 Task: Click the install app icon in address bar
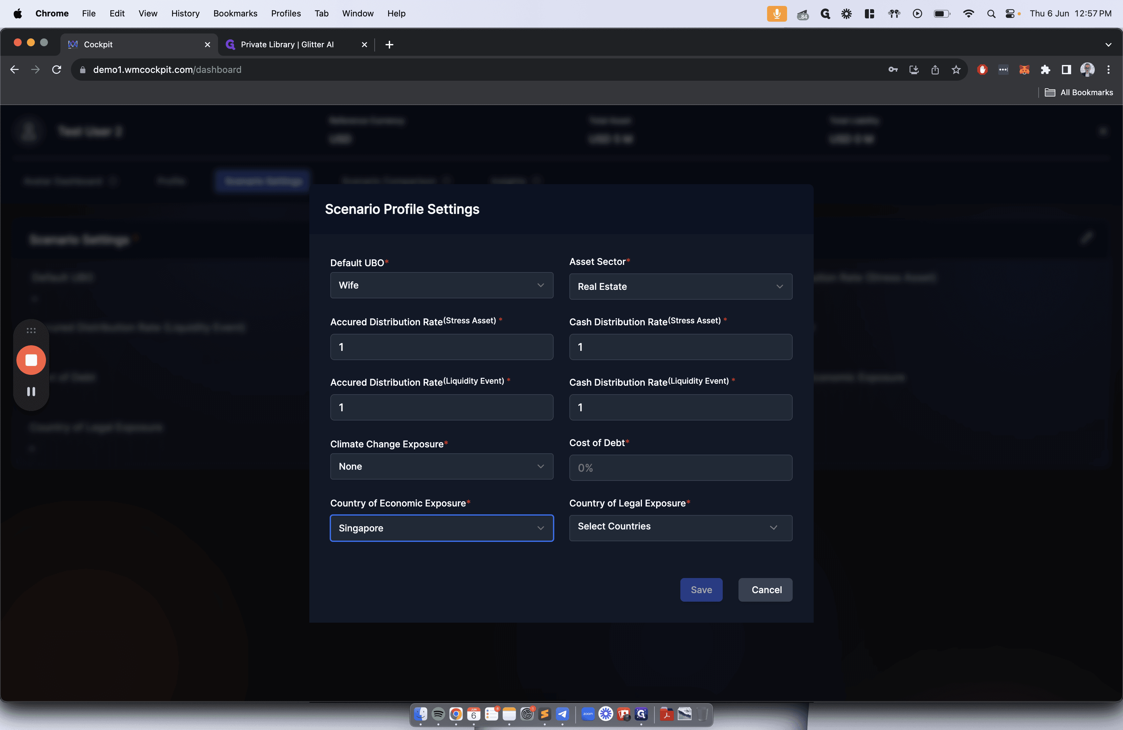tap(914, 70)
